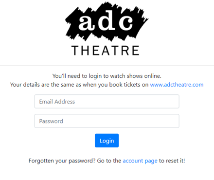The width and height of the screenshot is (214, 180).
Task: Select the Email Address placeholder text
Action: click(57, 102)
